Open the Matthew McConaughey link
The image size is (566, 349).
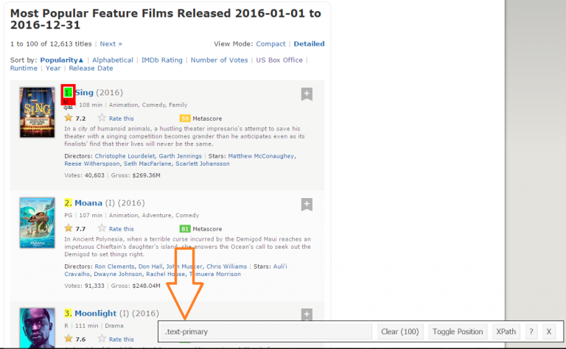click(261, 156)
